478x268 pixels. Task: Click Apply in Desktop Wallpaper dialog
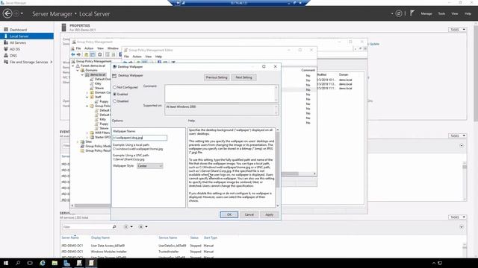269,214
